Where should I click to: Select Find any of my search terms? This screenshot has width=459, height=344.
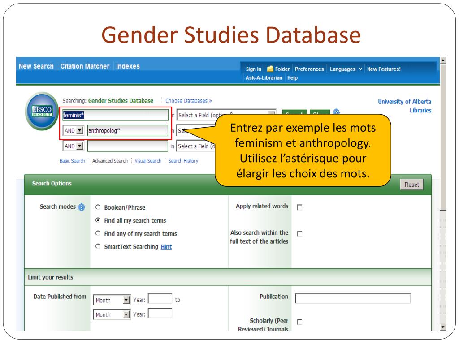click(x=98, y=233)
